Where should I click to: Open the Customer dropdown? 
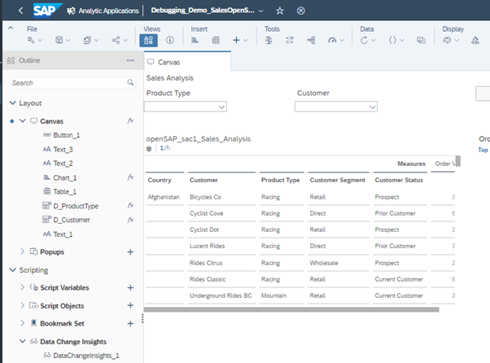point(336,107)
